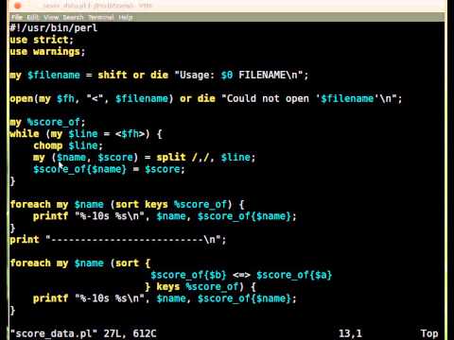
Task: Click the shebang line '#!/usr/bin/perl'
Action: [54, 28]
